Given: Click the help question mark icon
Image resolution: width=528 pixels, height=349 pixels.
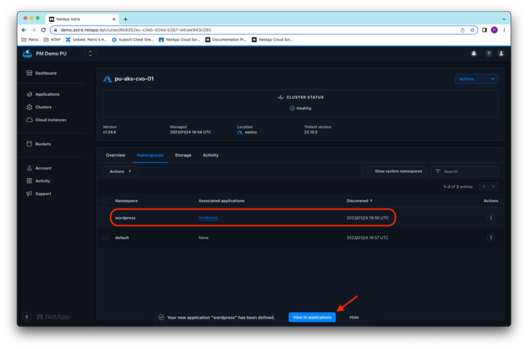Looking at the screenshot, I should click(488, 53).
